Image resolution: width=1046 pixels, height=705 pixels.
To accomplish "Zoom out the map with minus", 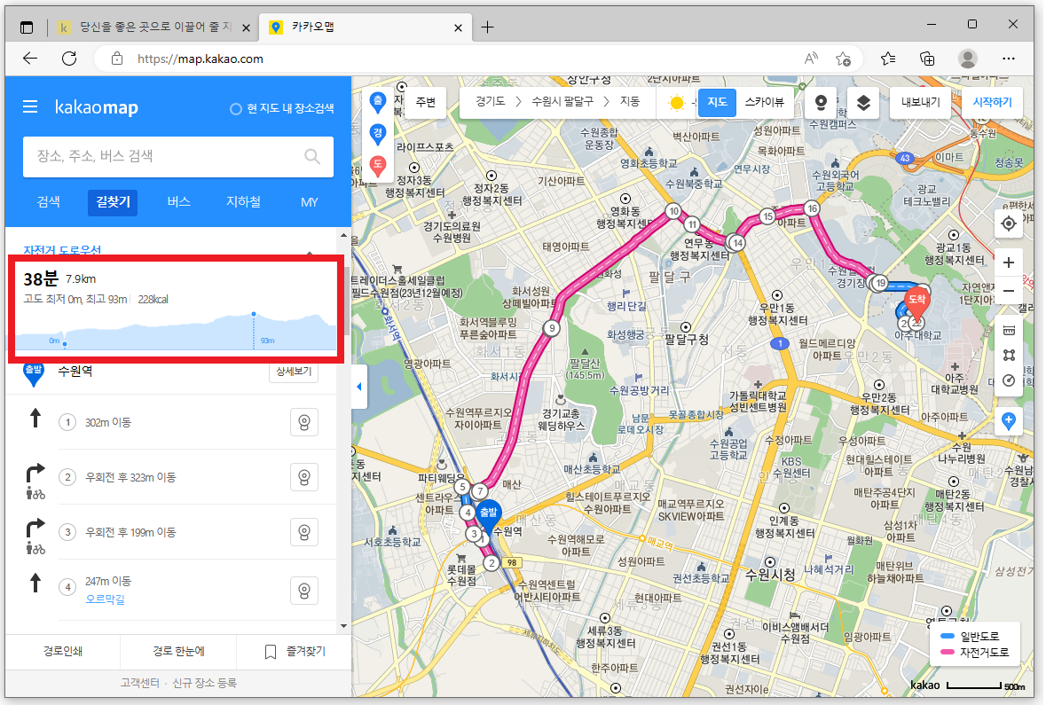I will 1009,291.
